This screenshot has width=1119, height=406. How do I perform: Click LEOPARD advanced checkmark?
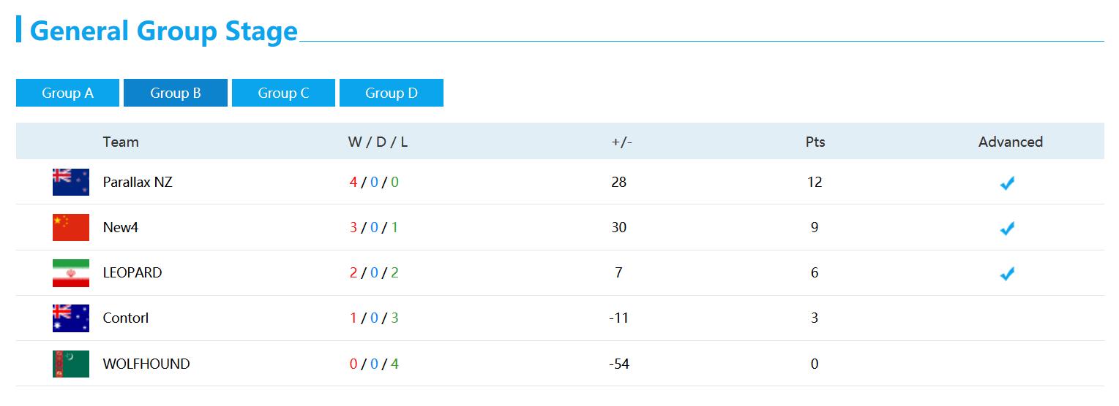coord(1007,274)
